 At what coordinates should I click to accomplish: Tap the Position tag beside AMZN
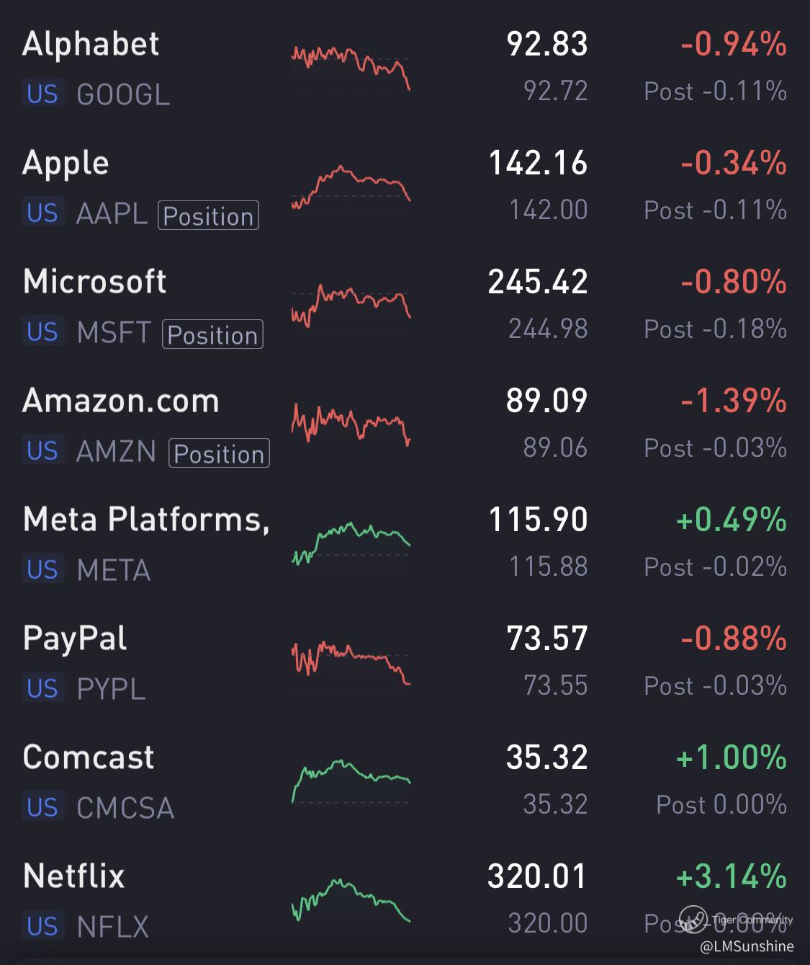(x=219, y=453)
